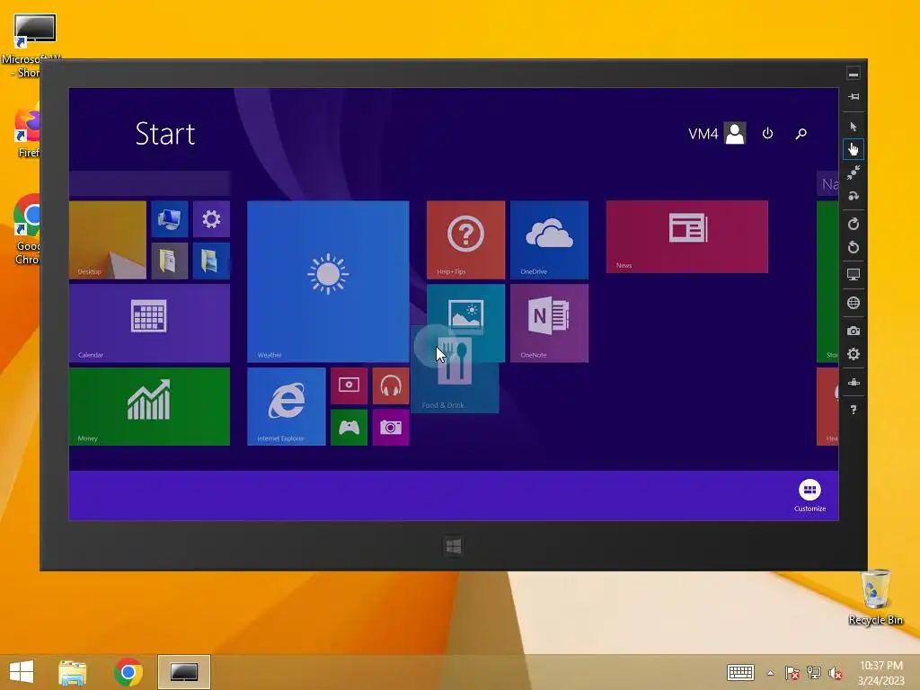Select the Food & Drink tile
The height and width of the screenshot is (690, 920).
coord(456,373)
